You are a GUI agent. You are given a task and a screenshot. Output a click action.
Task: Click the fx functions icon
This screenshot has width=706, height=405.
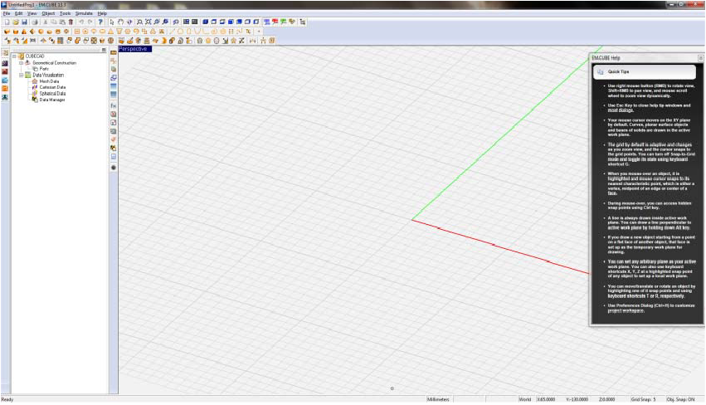coord(113,105)
